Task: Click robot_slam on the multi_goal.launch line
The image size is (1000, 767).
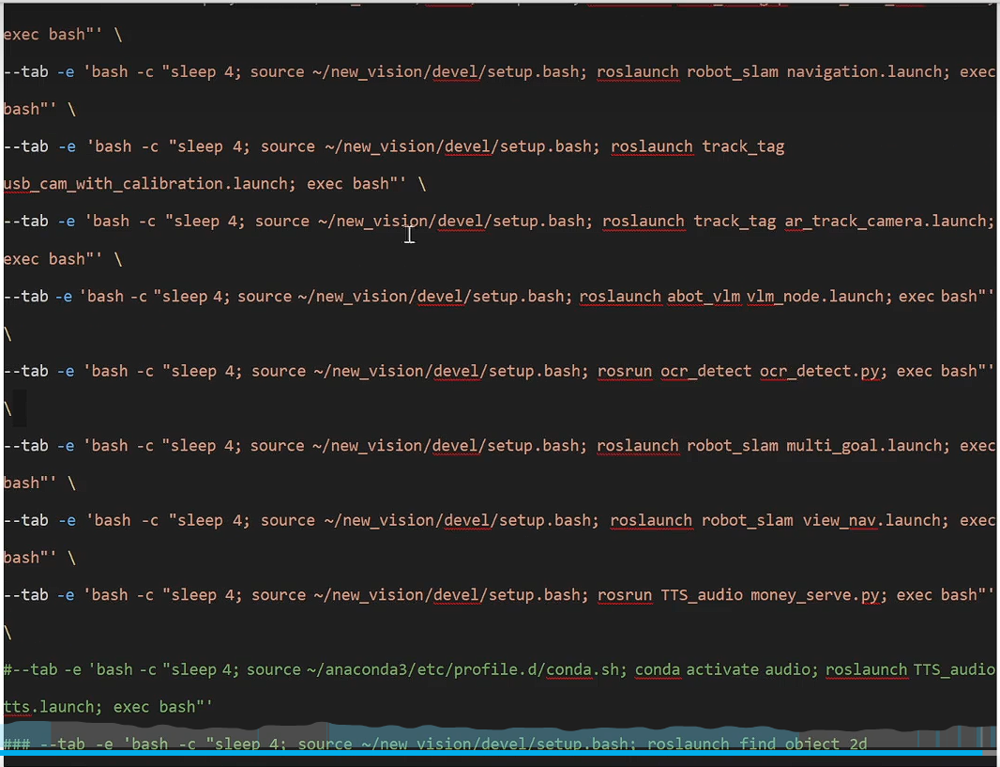Action: click(x=732, y=446)
